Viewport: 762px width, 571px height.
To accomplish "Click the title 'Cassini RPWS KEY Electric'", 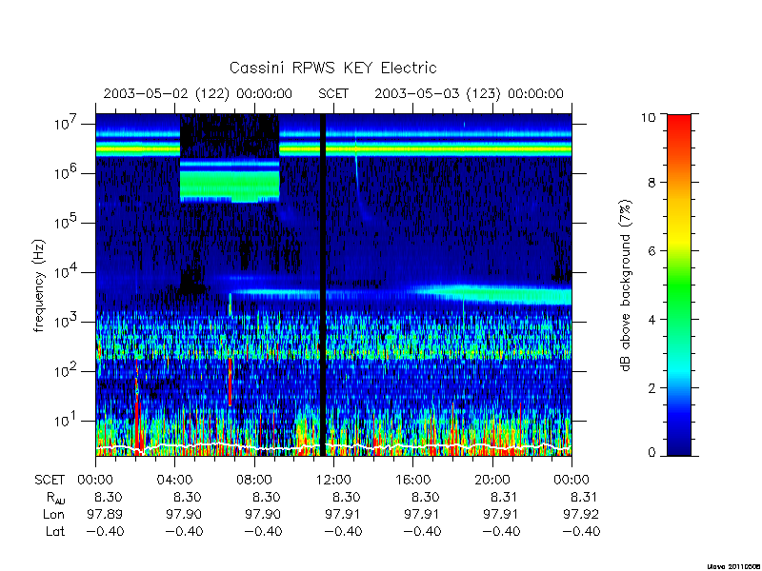I will coord(332,68).
